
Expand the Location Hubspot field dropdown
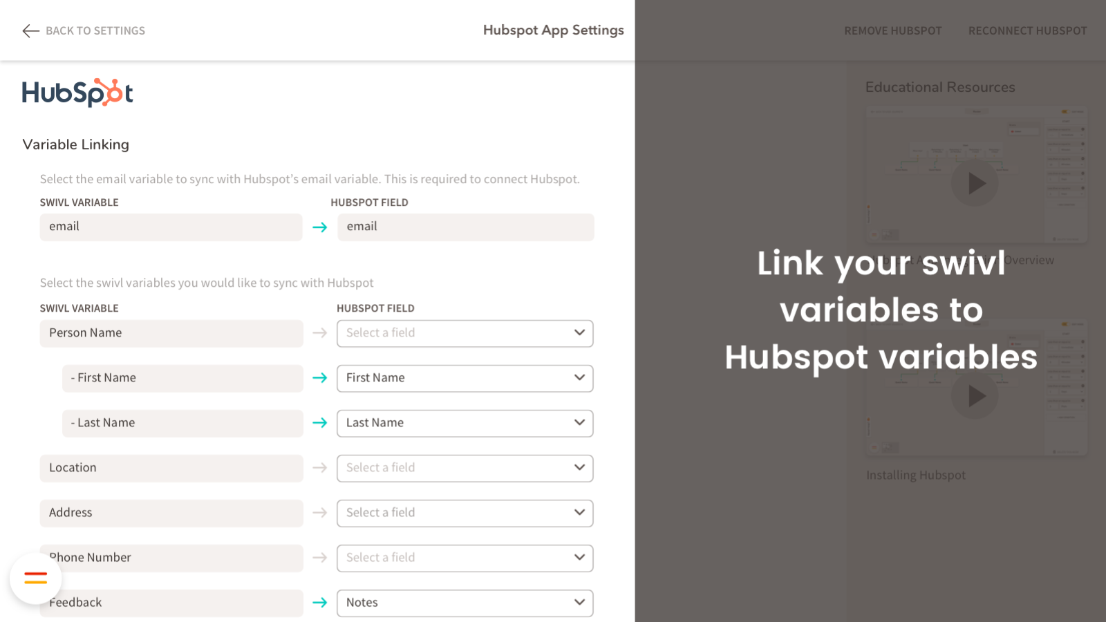point(465,468)
